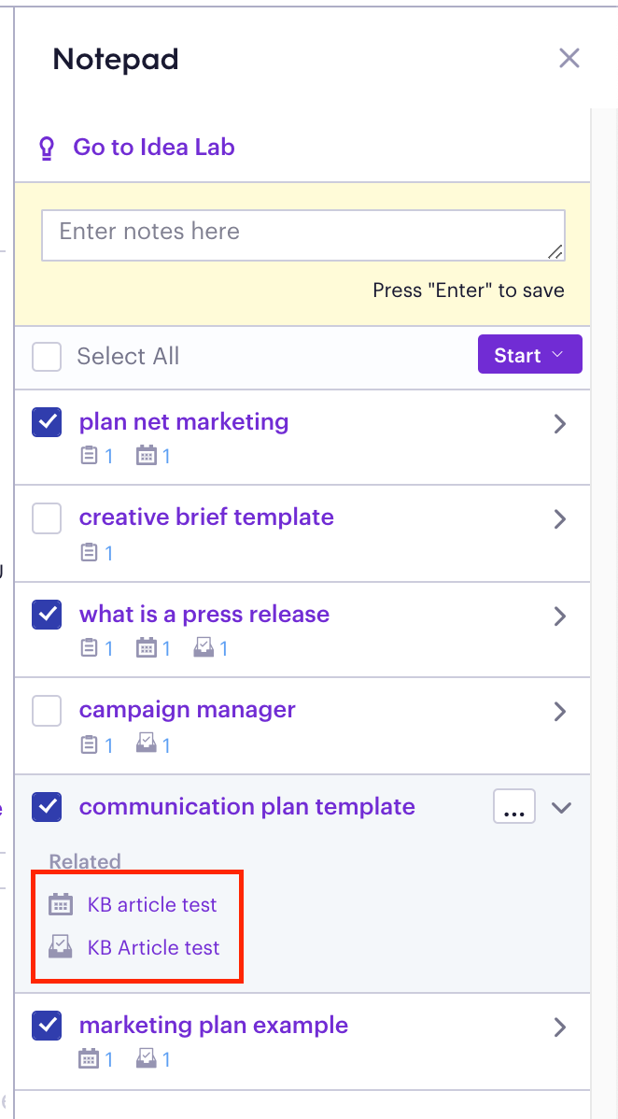
Task: Open the Start dropdown button
Action: (529, 355)
